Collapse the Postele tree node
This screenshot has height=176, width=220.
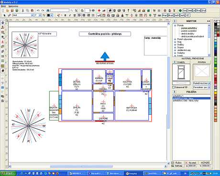click(x=175, y=25)
